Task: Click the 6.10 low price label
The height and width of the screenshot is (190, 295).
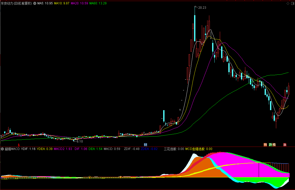Action: click(x=80, y=141)
